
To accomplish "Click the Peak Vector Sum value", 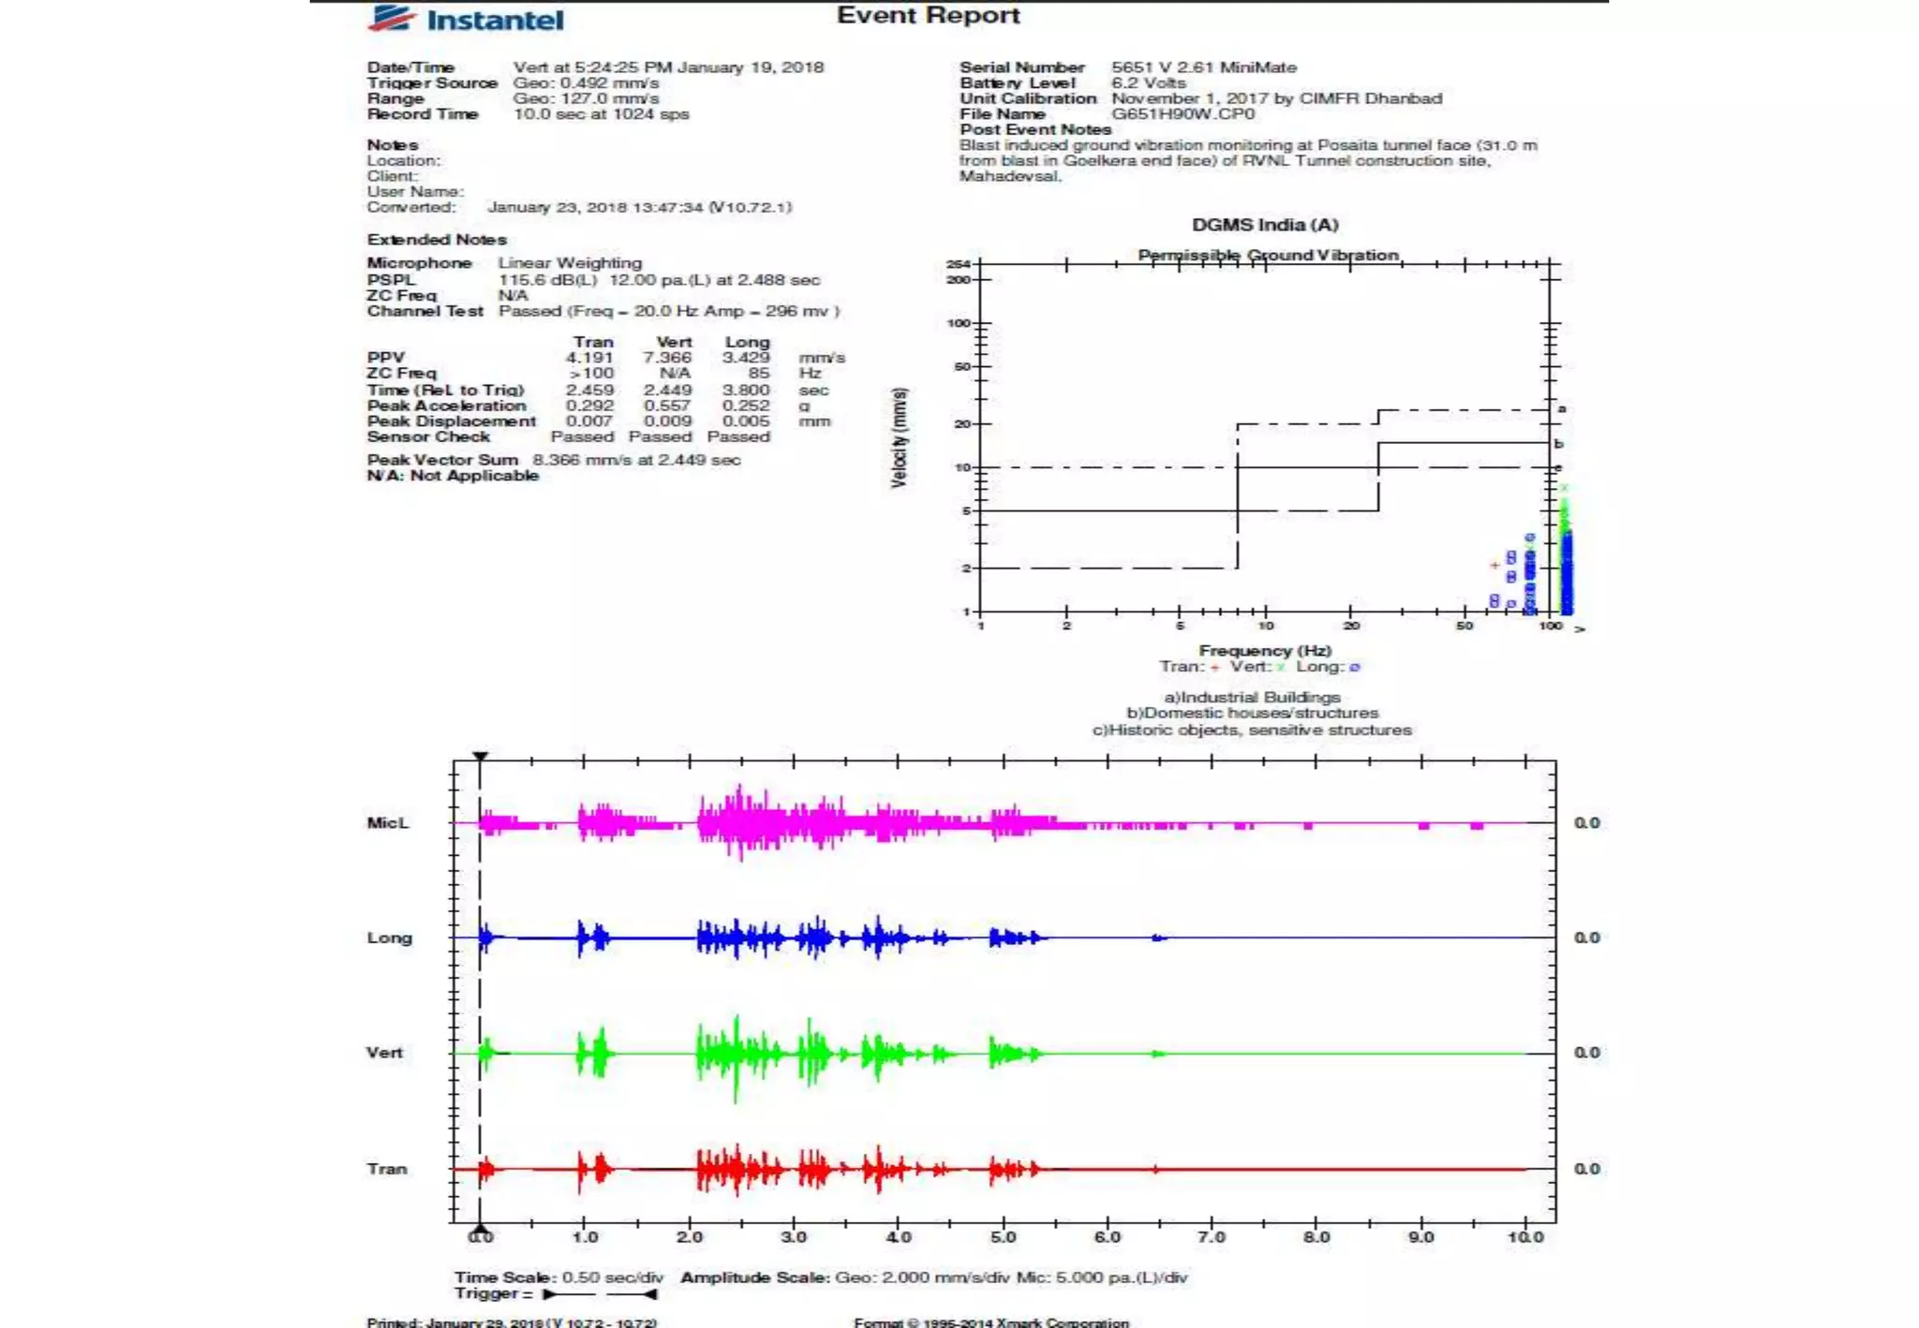I will (637, 460).
